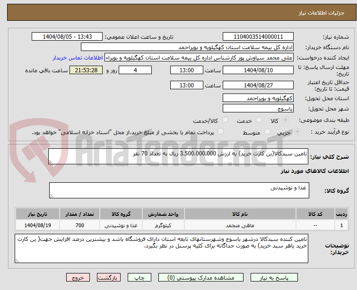This screenshot has height=290, width=357.
Task: Click the remaining time 21:53:28 field
Action: 86,70
